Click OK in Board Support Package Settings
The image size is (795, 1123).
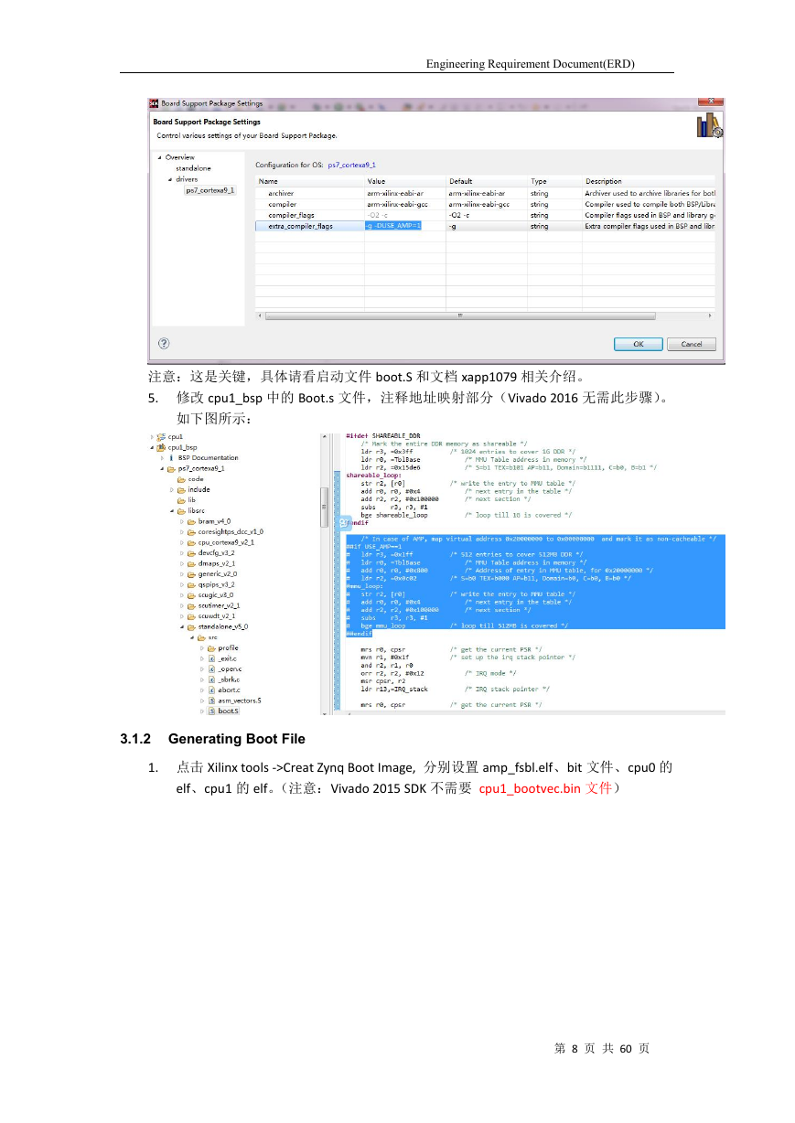click(638, 344)
